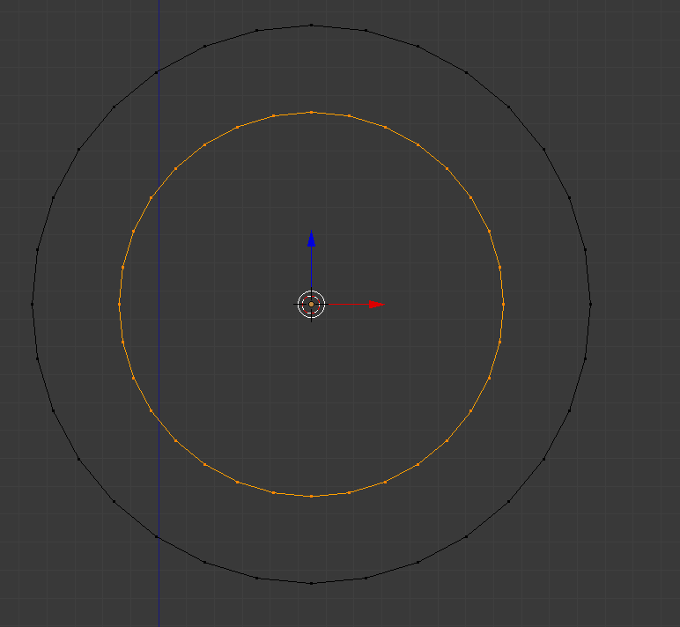The image size is (680, 627).
Task: Grab the blue Z-axis manipulator arrow
Action: pyautogui.click(x=312, y=239)
